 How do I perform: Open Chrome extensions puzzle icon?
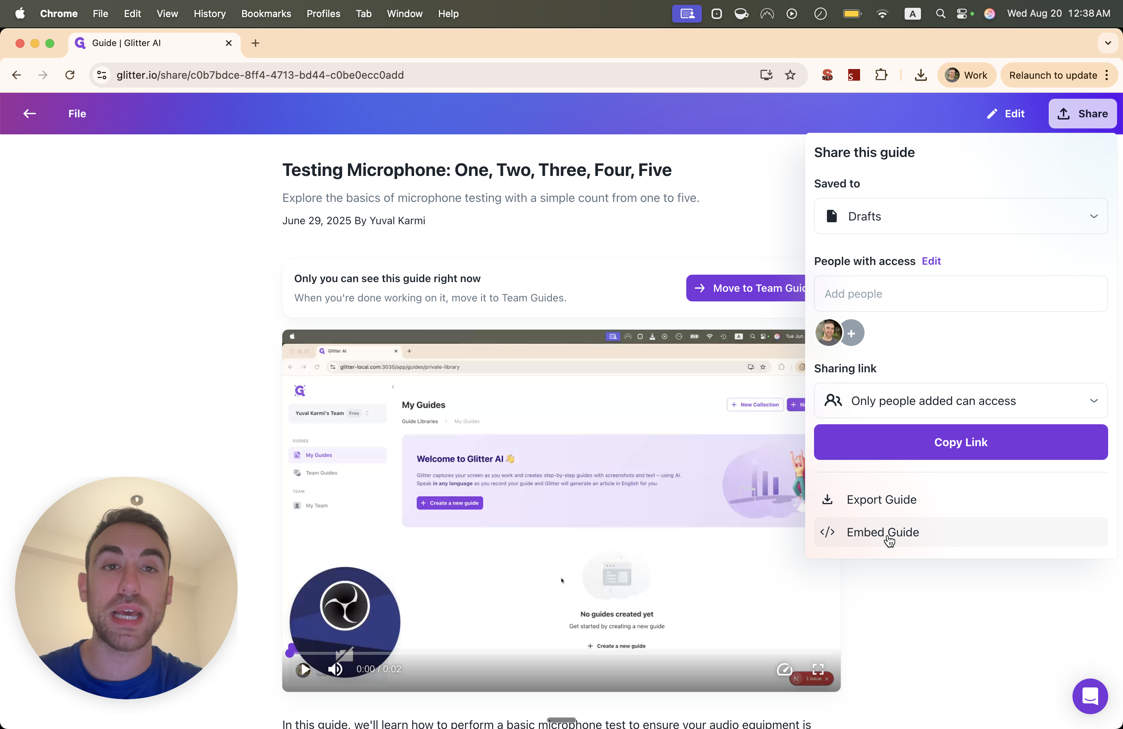[x=881, y=75]
